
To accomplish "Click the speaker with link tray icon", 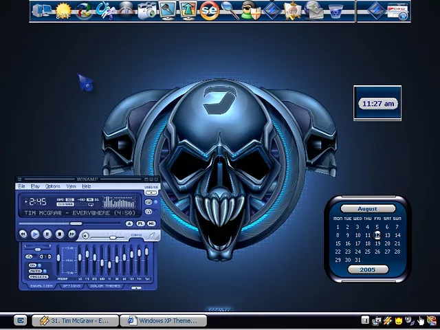I will [x=410, y=320].
